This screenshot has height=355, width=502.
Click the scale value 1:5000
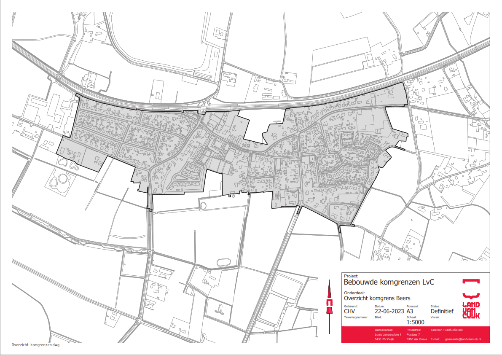(415, 323)
